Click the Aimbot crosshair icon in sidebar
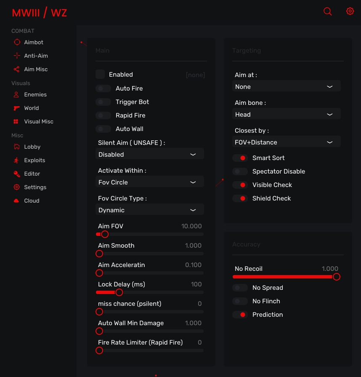Image resolution: width=361 pixels, height=377 pixels. [x=17, y=42]
